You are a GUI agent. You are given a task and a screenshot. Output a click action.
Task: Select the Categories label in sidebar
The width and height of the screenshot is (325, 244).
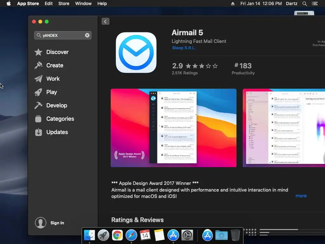coord(60,119)
